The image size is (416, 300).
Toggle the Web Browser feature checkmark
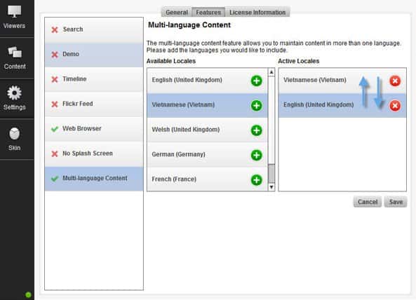point(55,129)
